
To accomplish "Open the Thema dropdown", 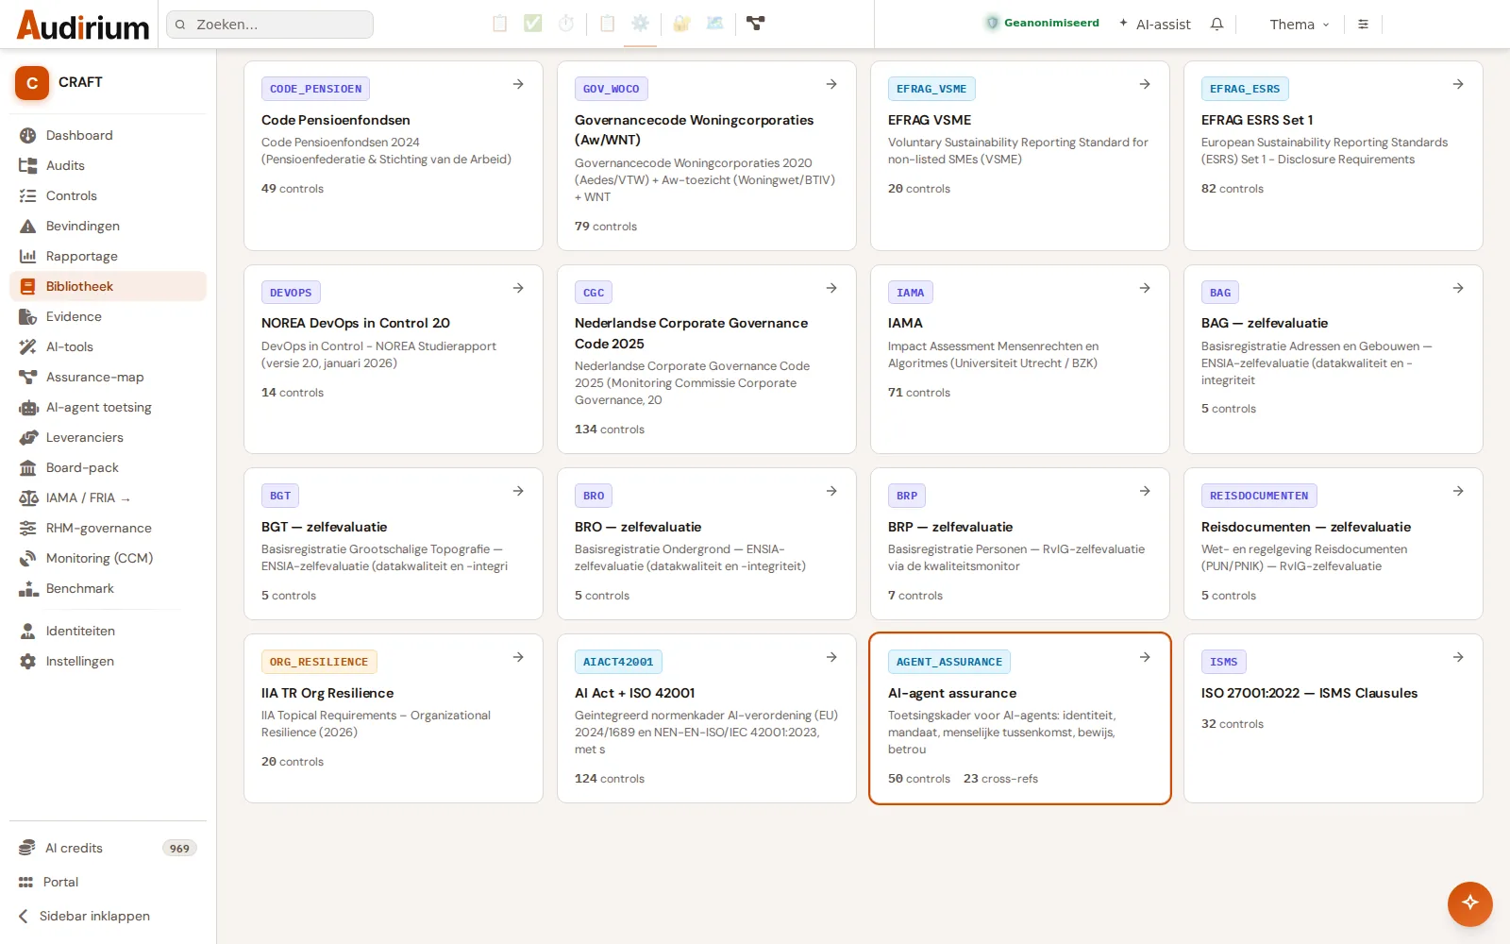I will [1299, 24].
